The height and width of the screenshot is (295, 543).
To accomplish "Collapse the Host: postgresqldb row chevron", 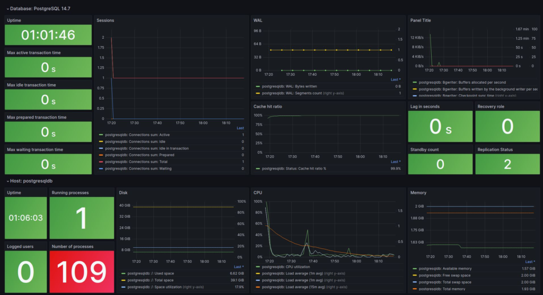I will click(7, 181).
